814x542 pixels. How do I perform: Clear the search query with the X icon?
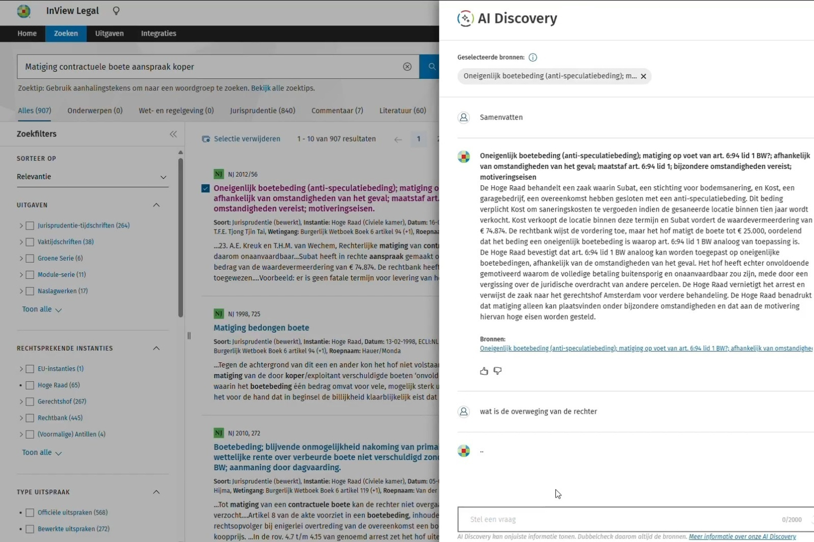coord(407,67)
